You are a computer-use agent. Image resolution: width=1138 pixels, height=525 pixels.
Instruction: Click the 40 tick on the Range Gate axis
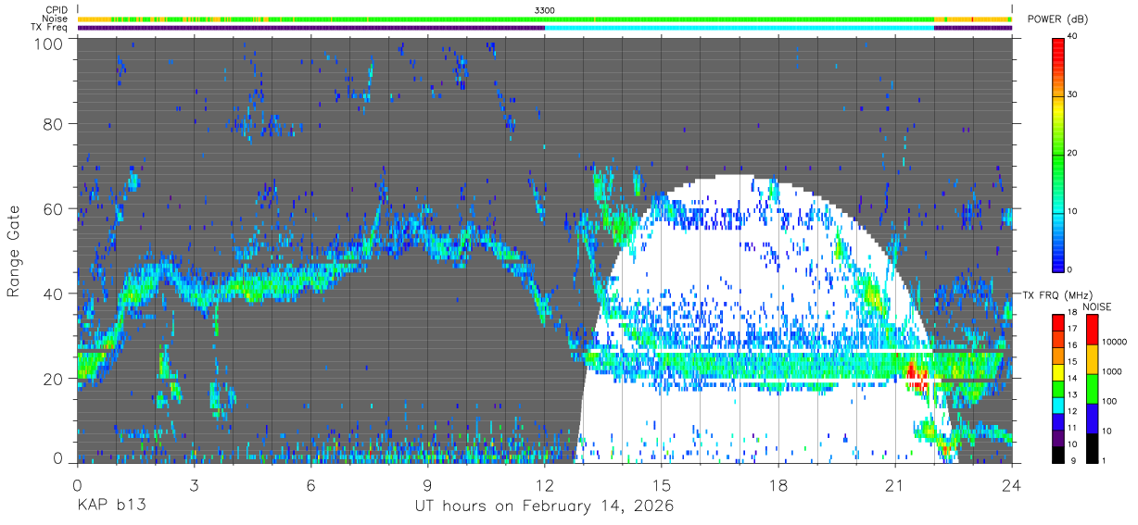tap(53, 294)
